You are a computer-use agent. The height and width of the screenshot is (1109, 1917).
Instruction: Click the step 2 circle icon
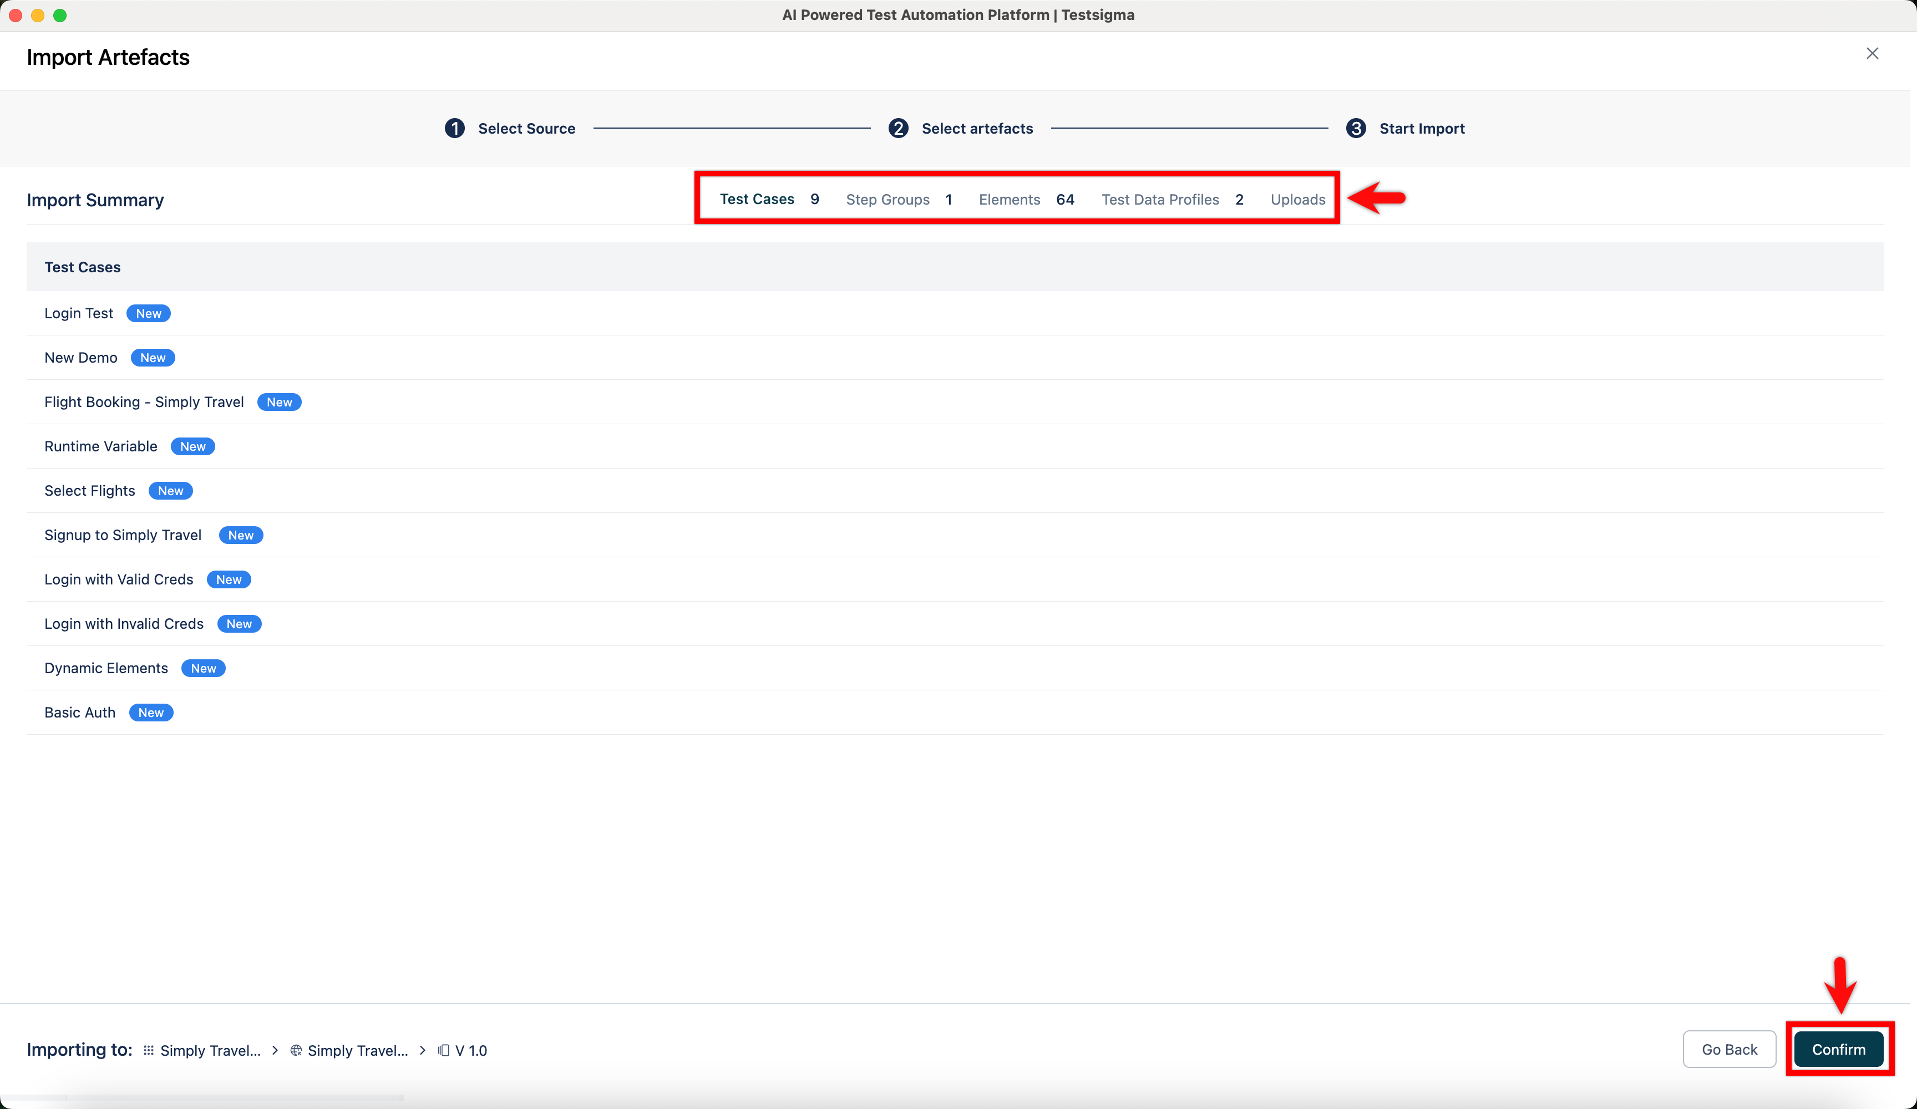tap(899, 129)
